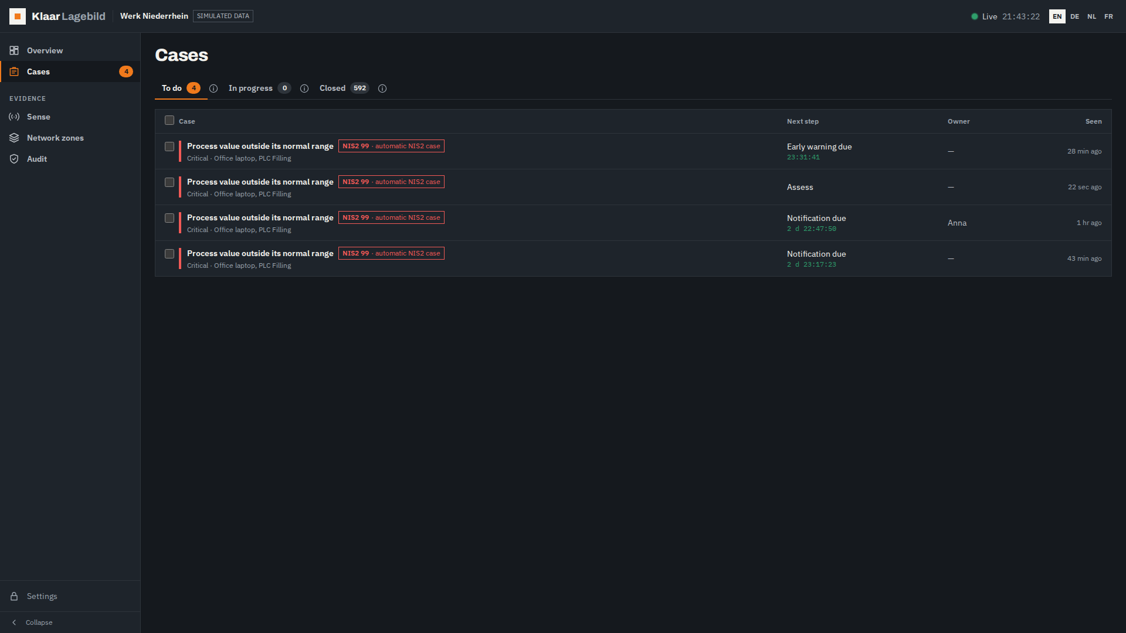1126x633 pixels.
Task: Check the case with Early warning due
Action: pyautogui.click(x=169, y=147)
